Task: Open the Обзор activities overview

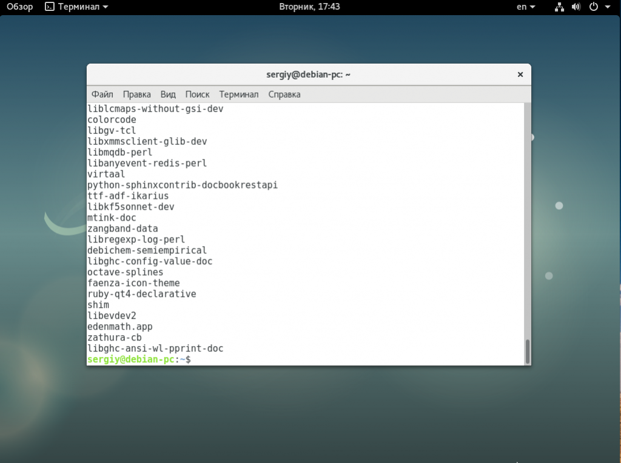Action: (19, 7)
